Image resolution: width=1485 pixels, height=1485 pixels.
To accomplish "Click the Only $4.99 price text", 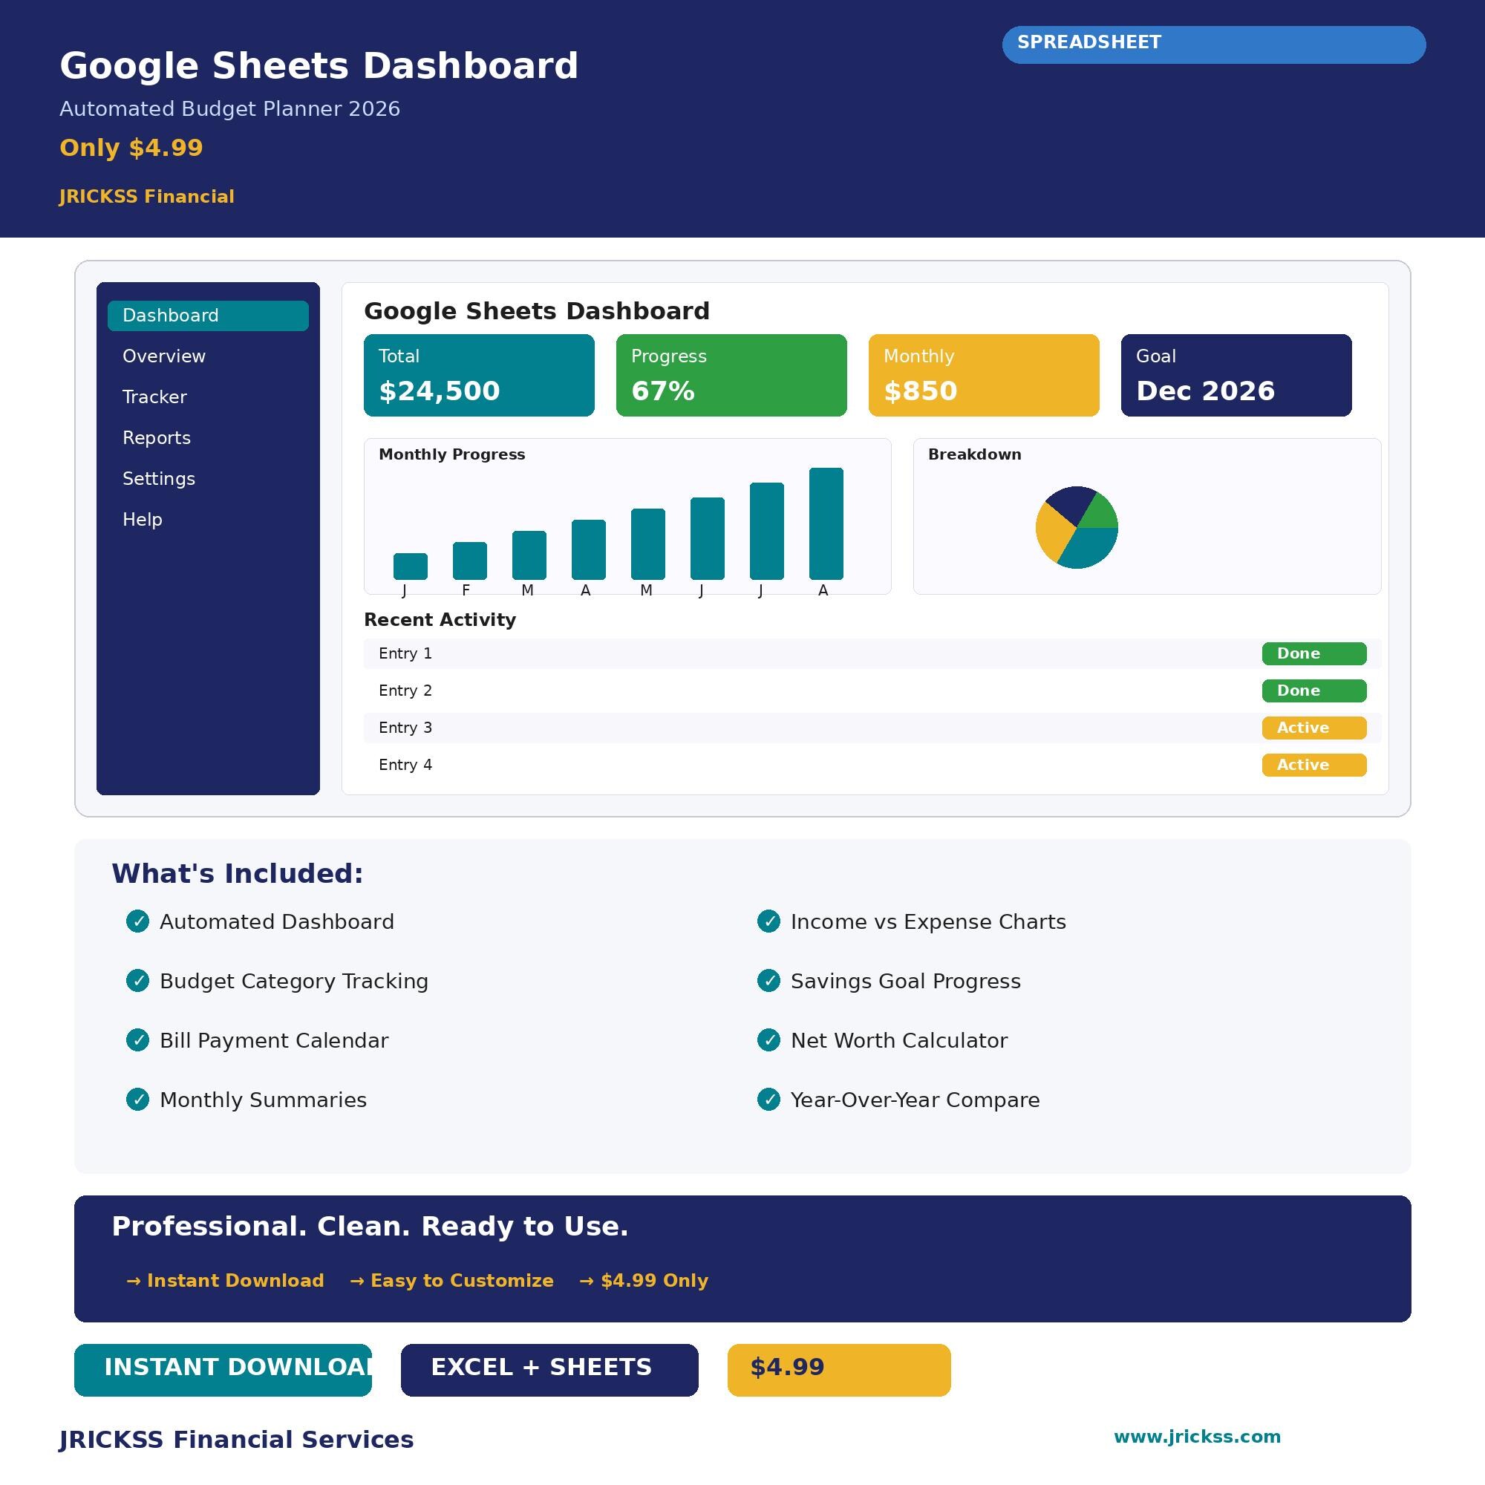I will (x=131, y=148).
